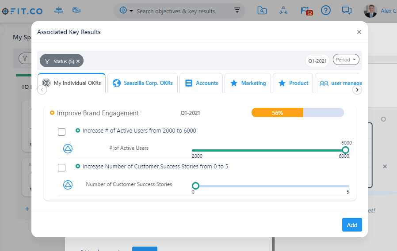Viewport: 397px width, 251px height.
Task: Check the Customer Success Stories key result checkbox
Action: pyautogui.click(x=62, y=167)
